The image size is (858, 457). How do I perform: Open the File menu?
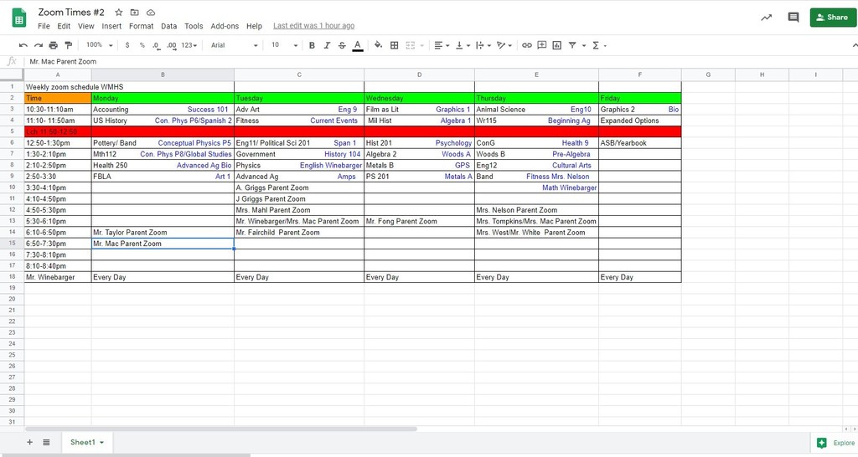coord(44,26)
